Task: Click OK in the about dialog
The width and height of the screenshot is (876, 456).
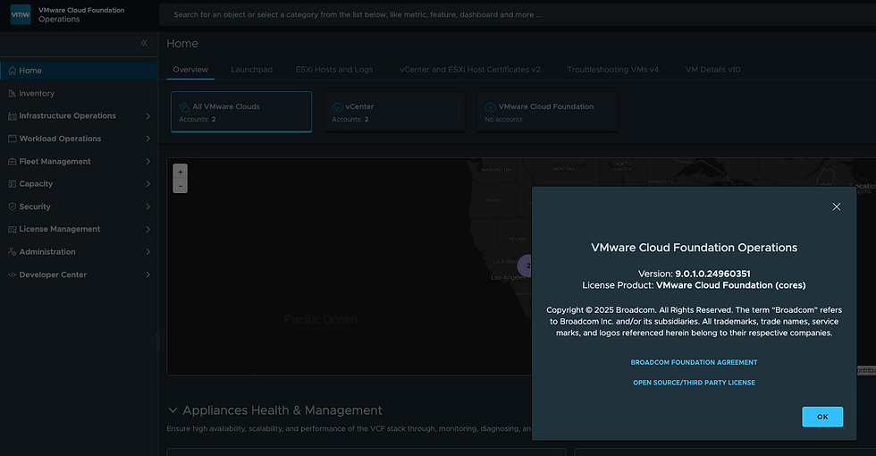Action: coord(822,417)
